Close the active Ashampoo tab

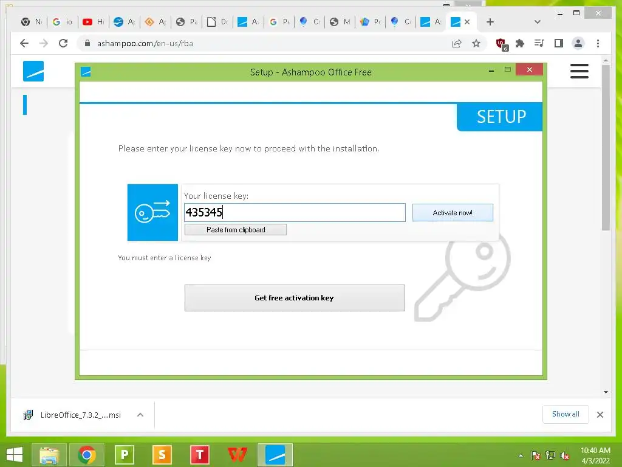tap(467, 22)
